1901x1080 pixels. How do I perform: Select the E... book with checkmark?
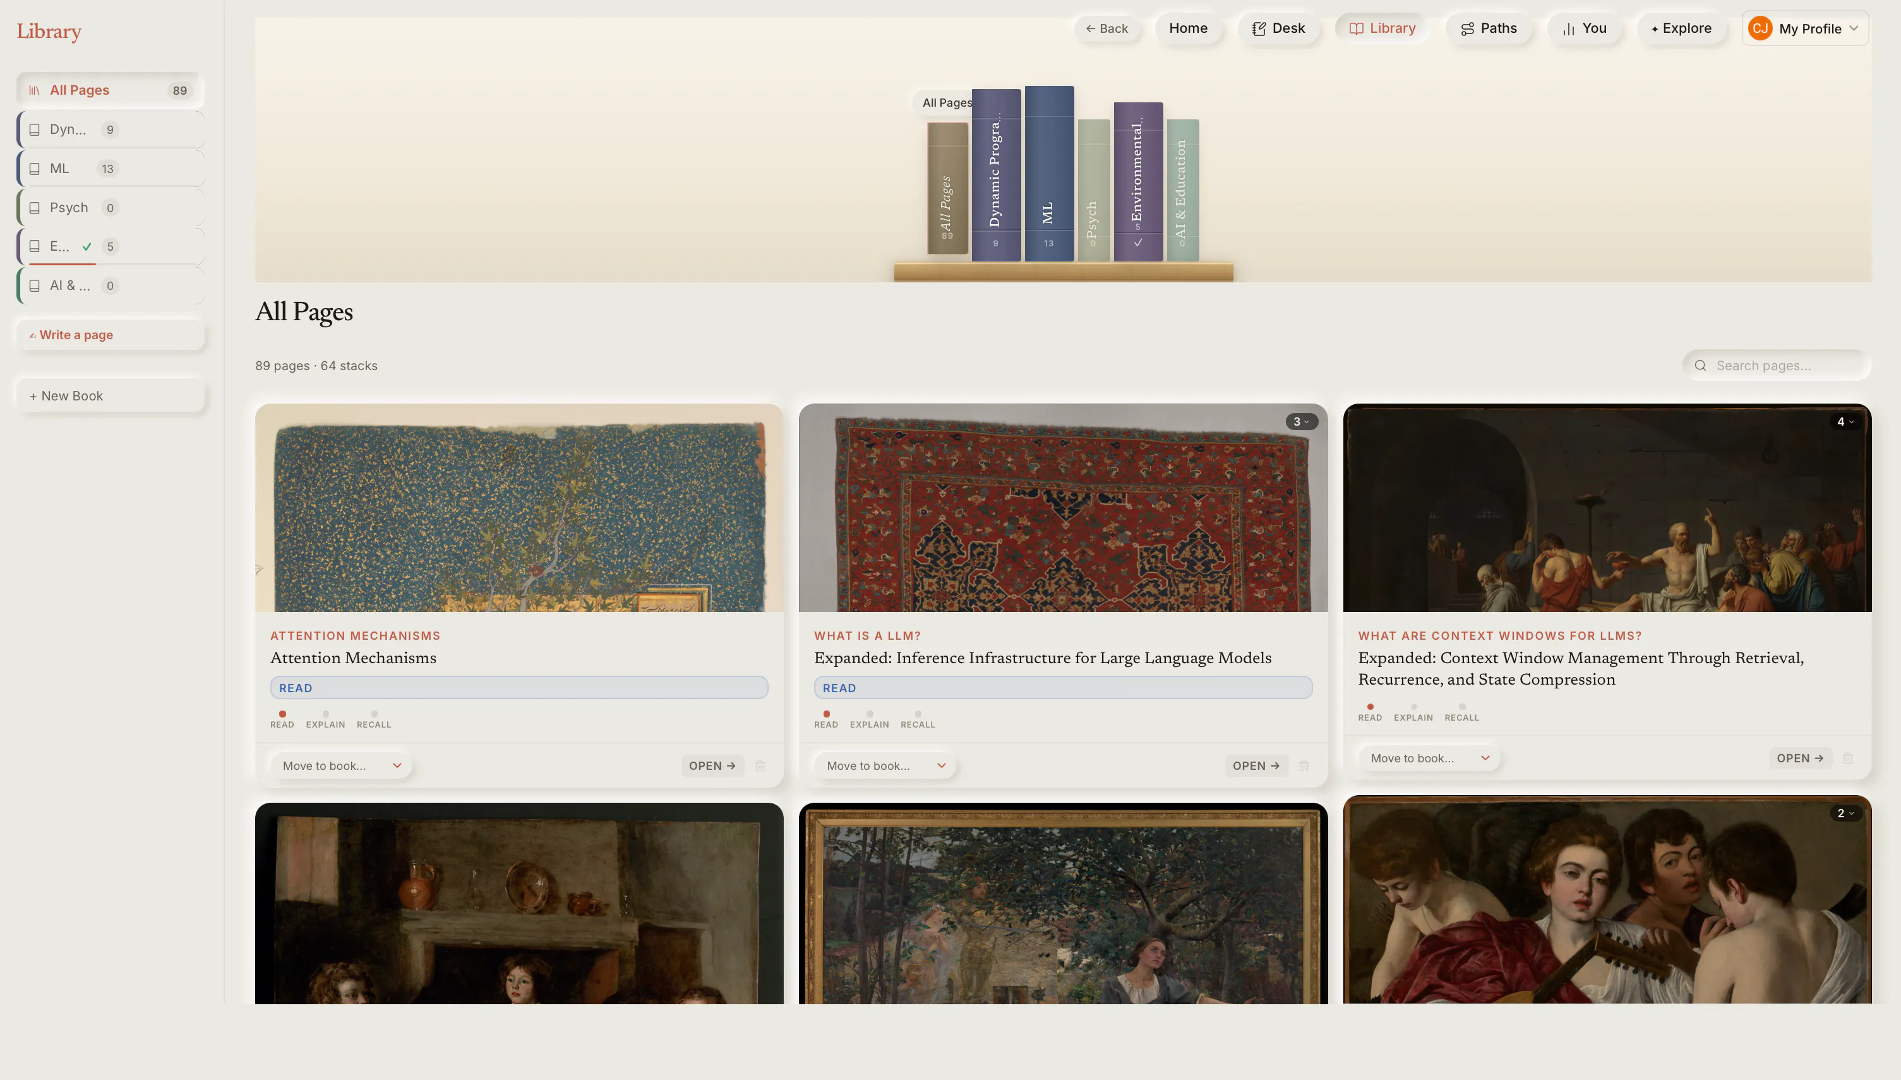[x=111, y=246]
